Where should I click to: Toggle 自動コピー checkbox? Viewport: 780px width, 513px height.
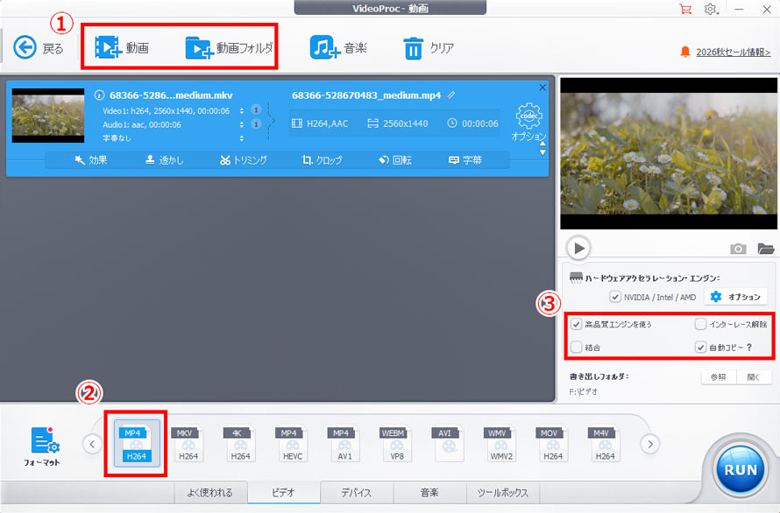(700, 347)
